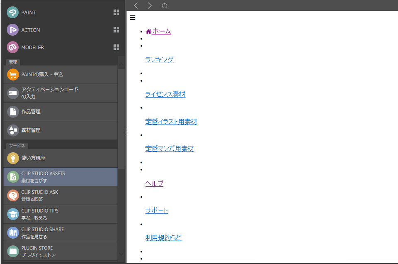The image size is (398, 264).
Task: Open the 利用規約など link
Action: tap(164, 237)
